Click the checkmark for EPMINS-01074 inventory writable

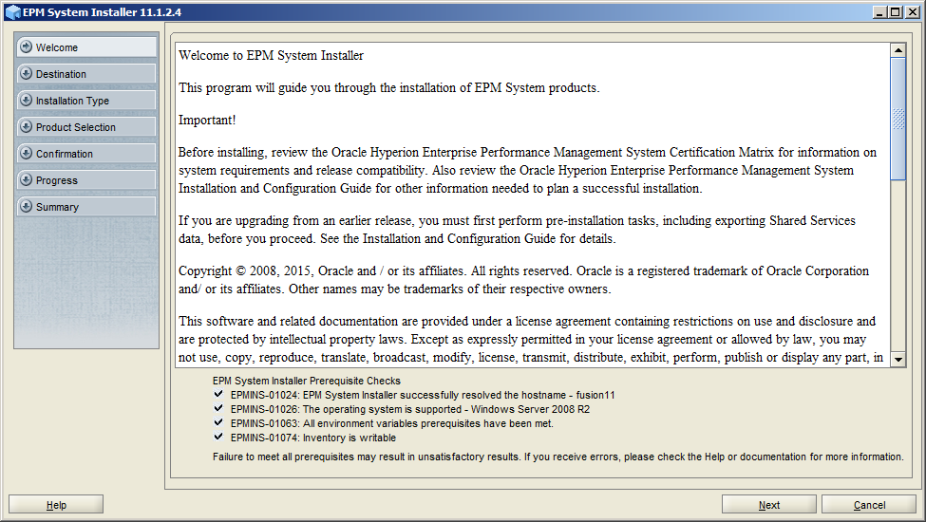pyautogui.click(x=218, y=437)
